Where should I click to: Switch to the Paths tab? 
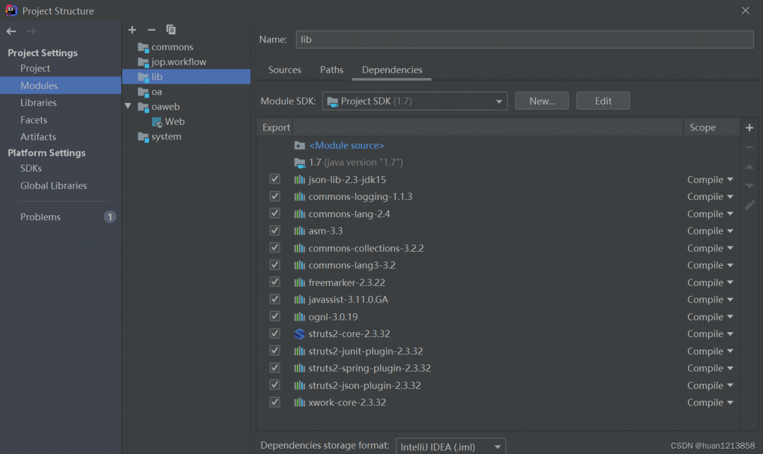pos(331,70)
